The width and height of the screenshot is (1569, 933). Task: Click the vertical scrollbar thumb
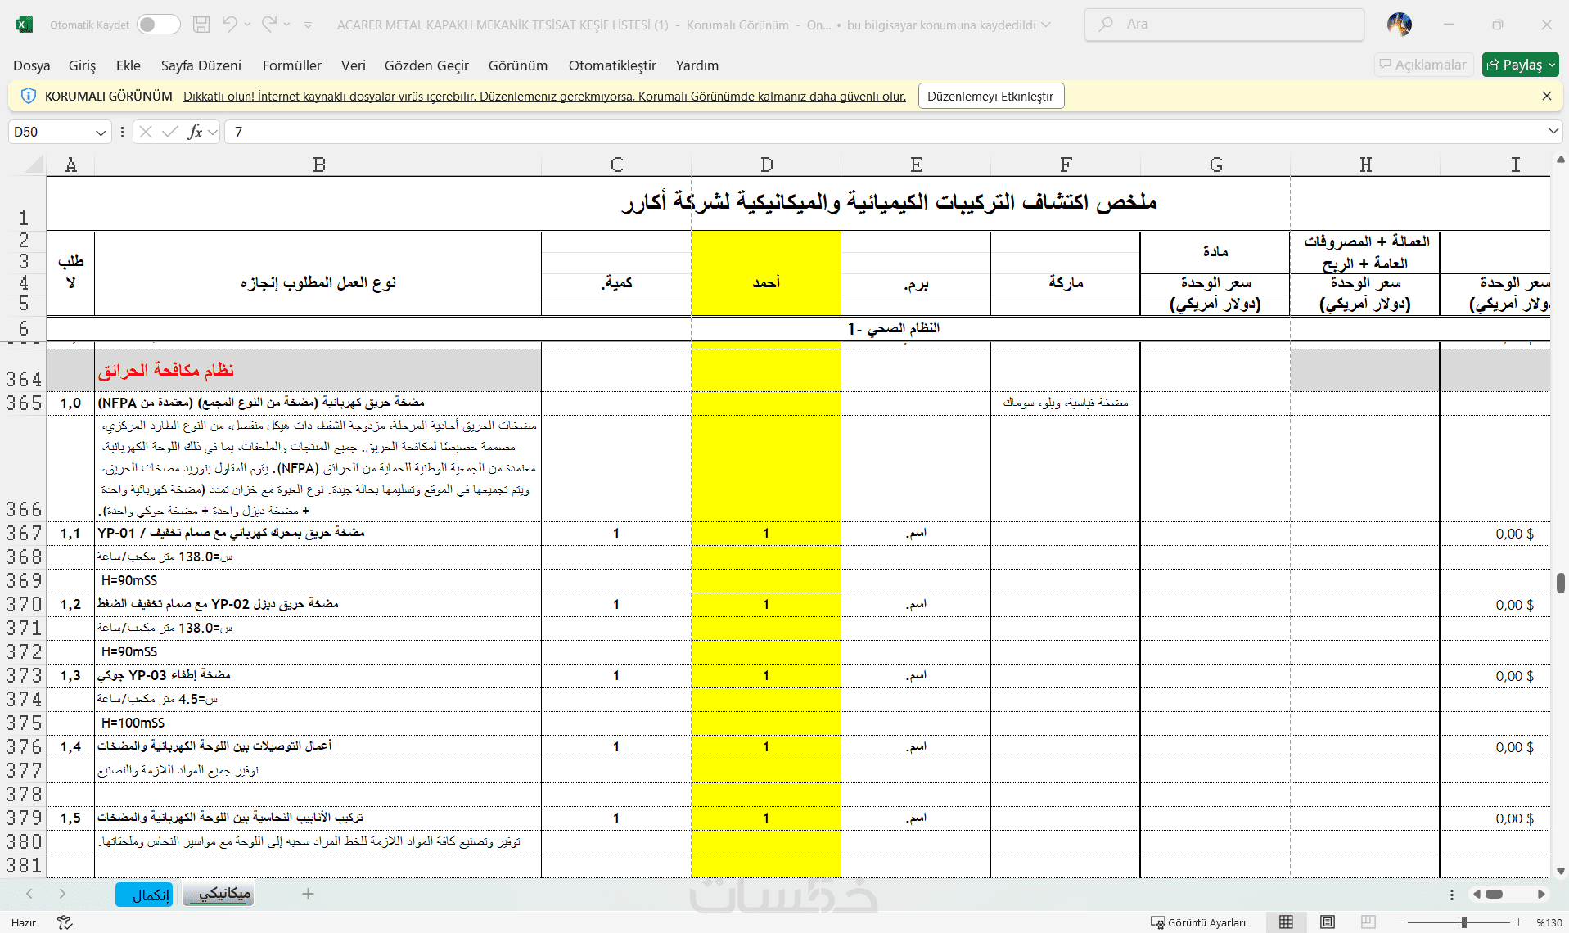click(x=1561, y=583)
